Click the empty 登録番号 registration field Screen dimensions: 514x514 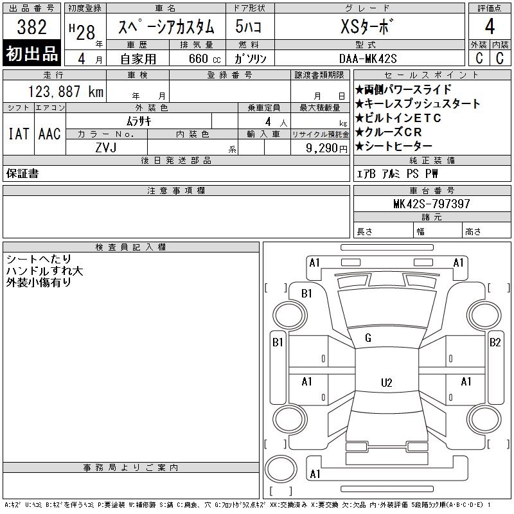click(x=230, y=91)
